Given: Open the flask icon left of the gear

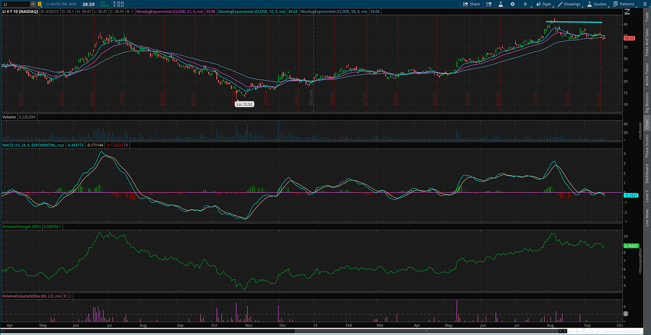Looking at the screenshot, I should click(x=501, y=4).
